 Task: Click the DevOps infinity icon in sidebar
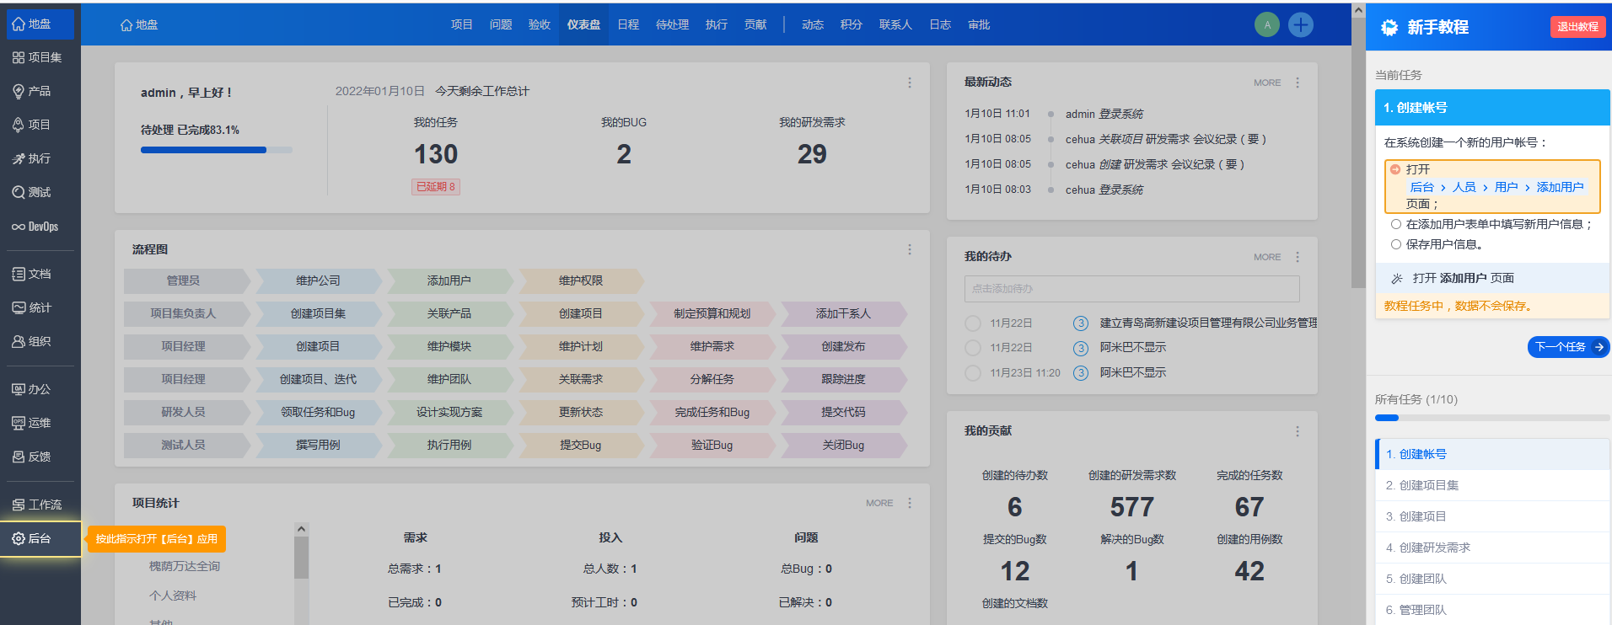pos(18,227)
